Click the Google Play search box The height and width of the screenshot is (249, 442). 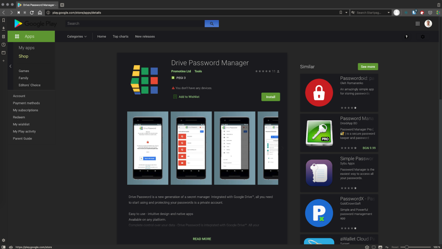tap(135, 24)
